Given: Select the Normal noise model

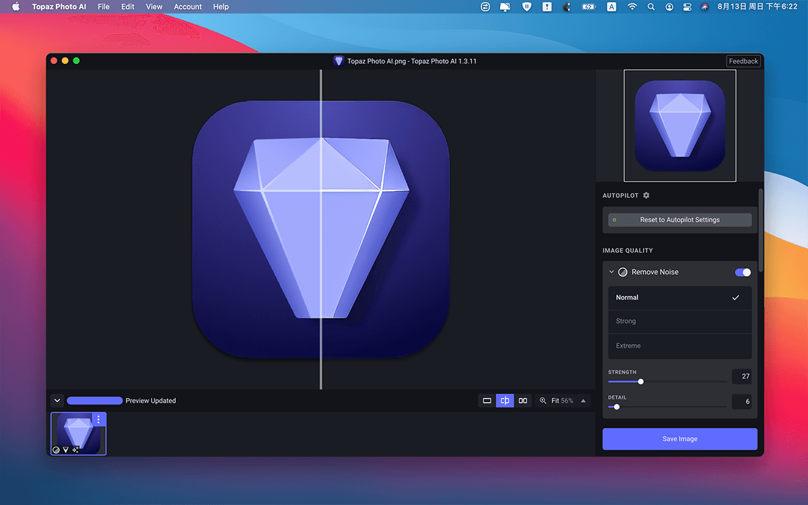Looking at the screenshot, I should click(x=680, y=298).
